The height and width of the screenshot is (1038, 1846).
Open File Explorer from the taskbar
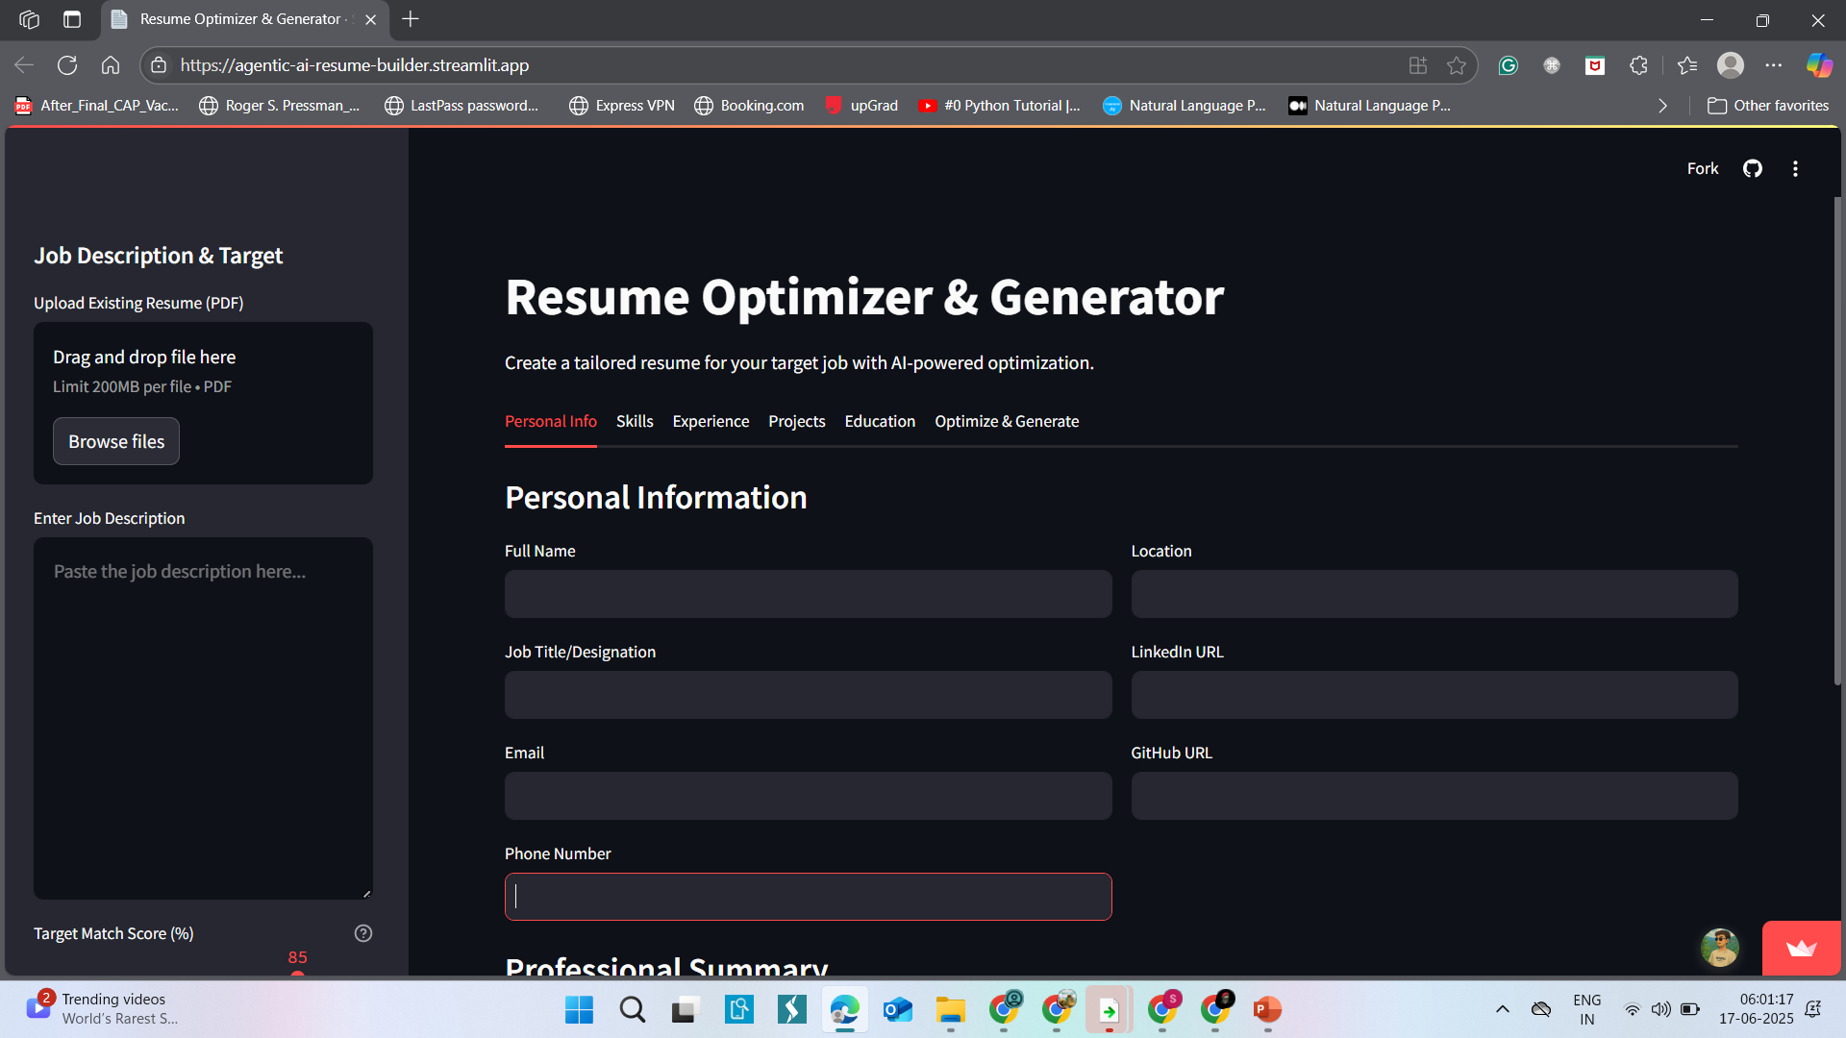(x=950, y=1009)
